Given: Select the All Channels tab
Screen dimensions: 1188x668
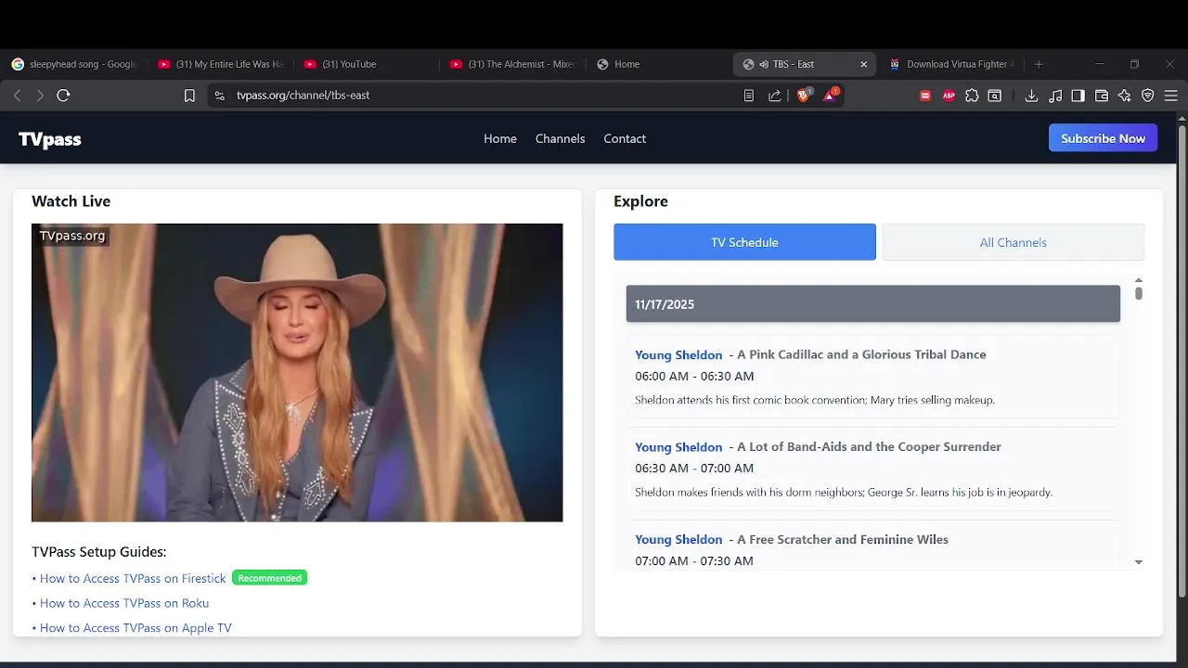Looking at the screenshot, I should 1013,242.
